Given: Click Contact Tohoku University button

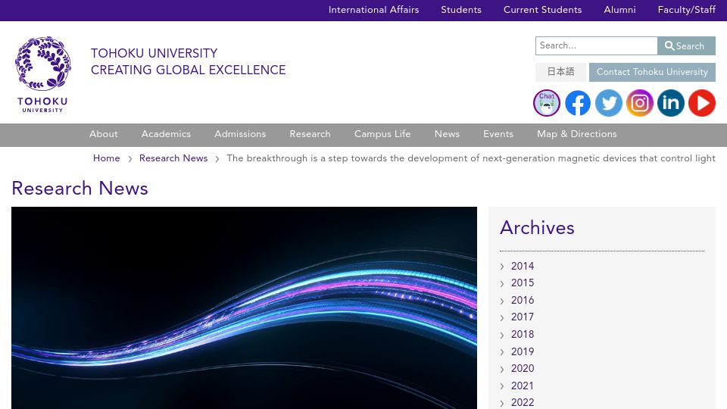Looking at the screenshot, I should 652,72.
